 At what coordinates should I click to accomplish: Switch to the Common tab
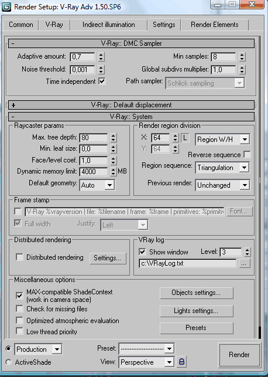pos(21,25)
